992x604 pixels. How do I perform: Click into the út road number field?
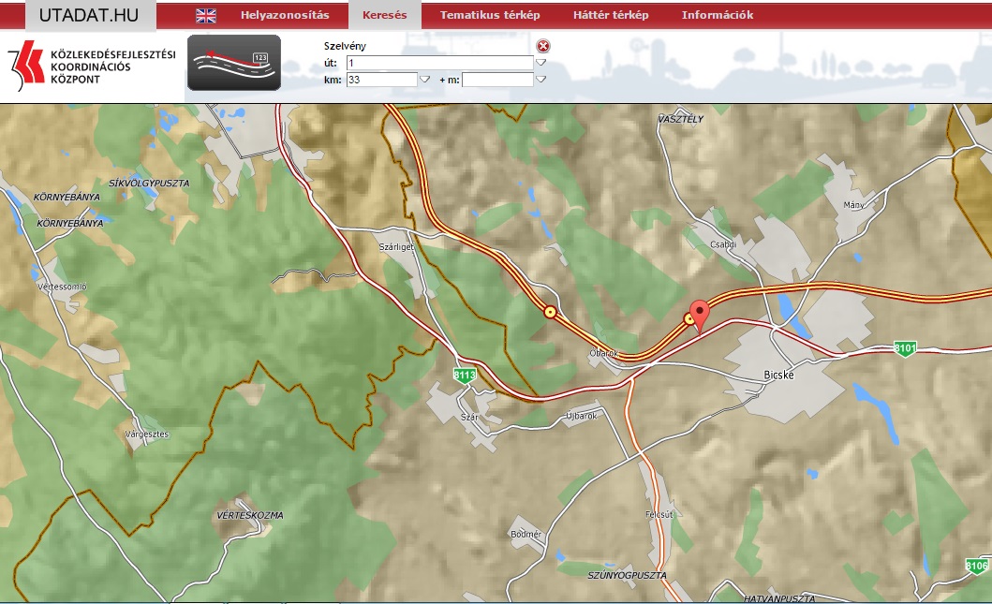pyautogui.click(x=438, y=63)
